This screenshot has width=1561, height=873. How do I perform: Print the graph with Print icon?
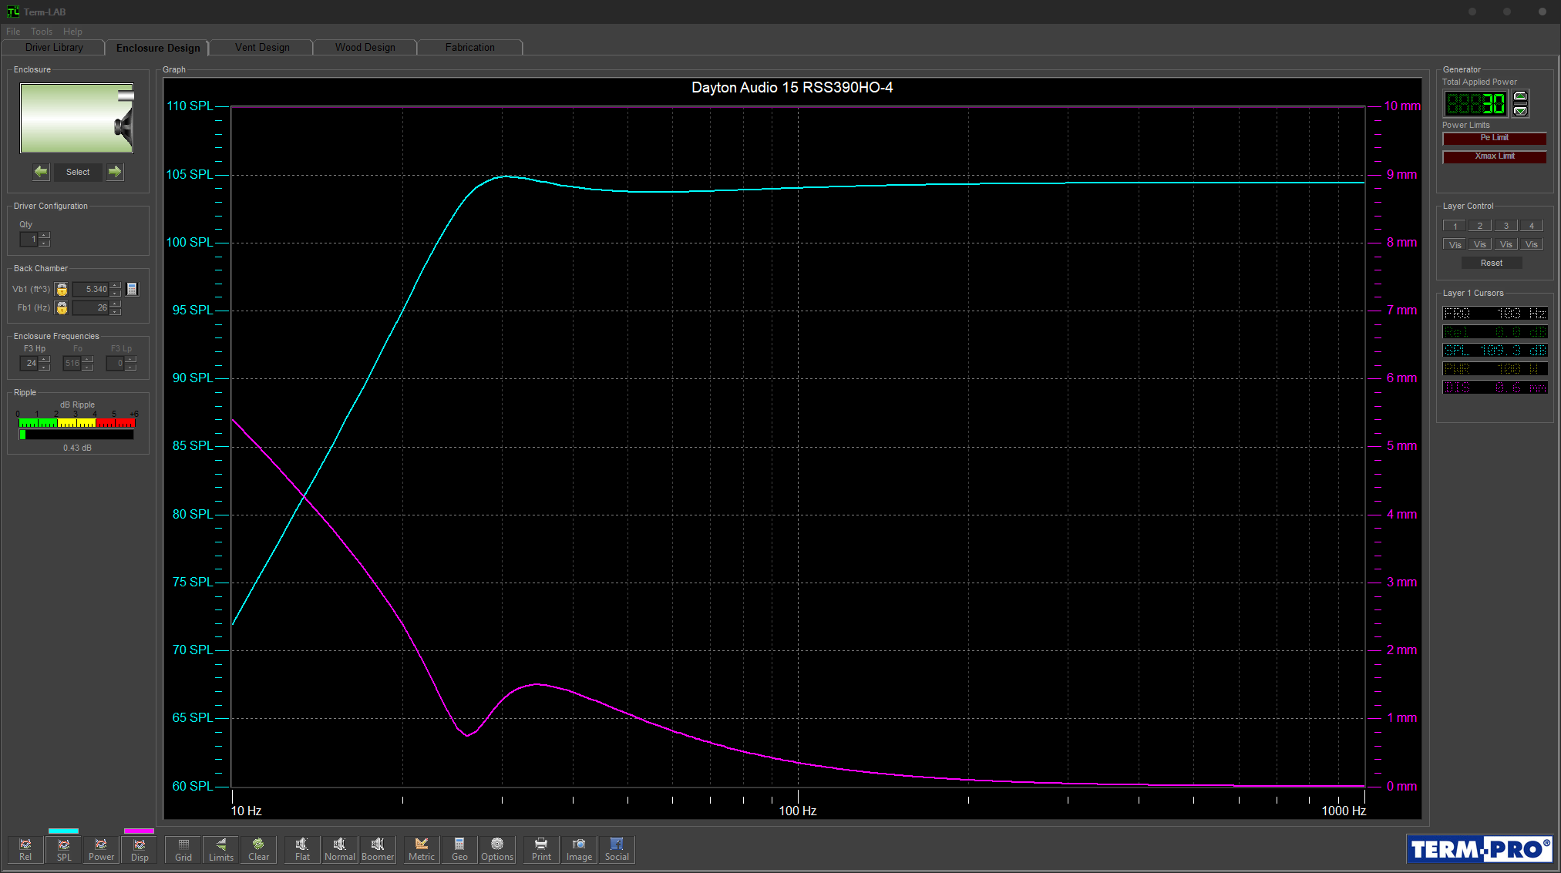click(541, 849)
